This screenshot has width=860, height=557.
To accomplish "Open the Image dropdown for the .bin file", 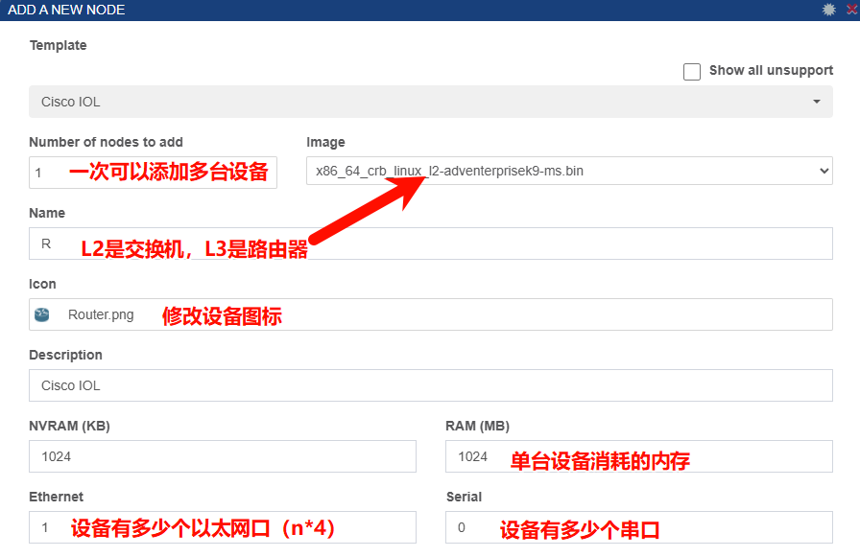I will click(x=569, y=171).
